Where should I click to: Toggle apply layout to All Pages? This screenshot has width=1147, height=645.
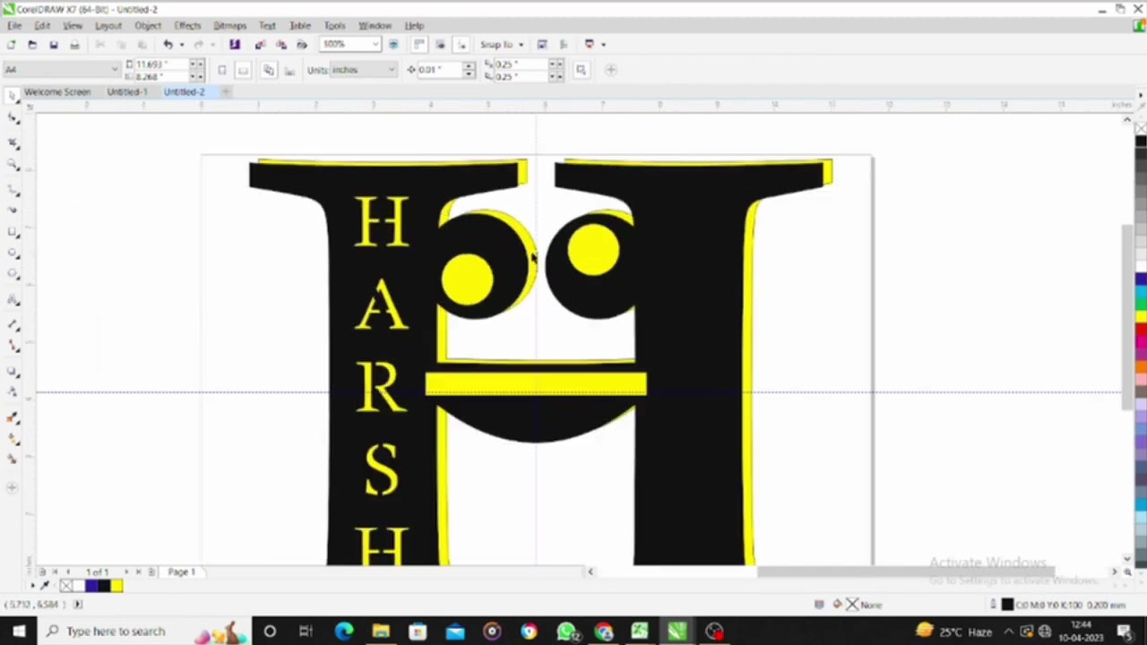click(x=268, y=70)
